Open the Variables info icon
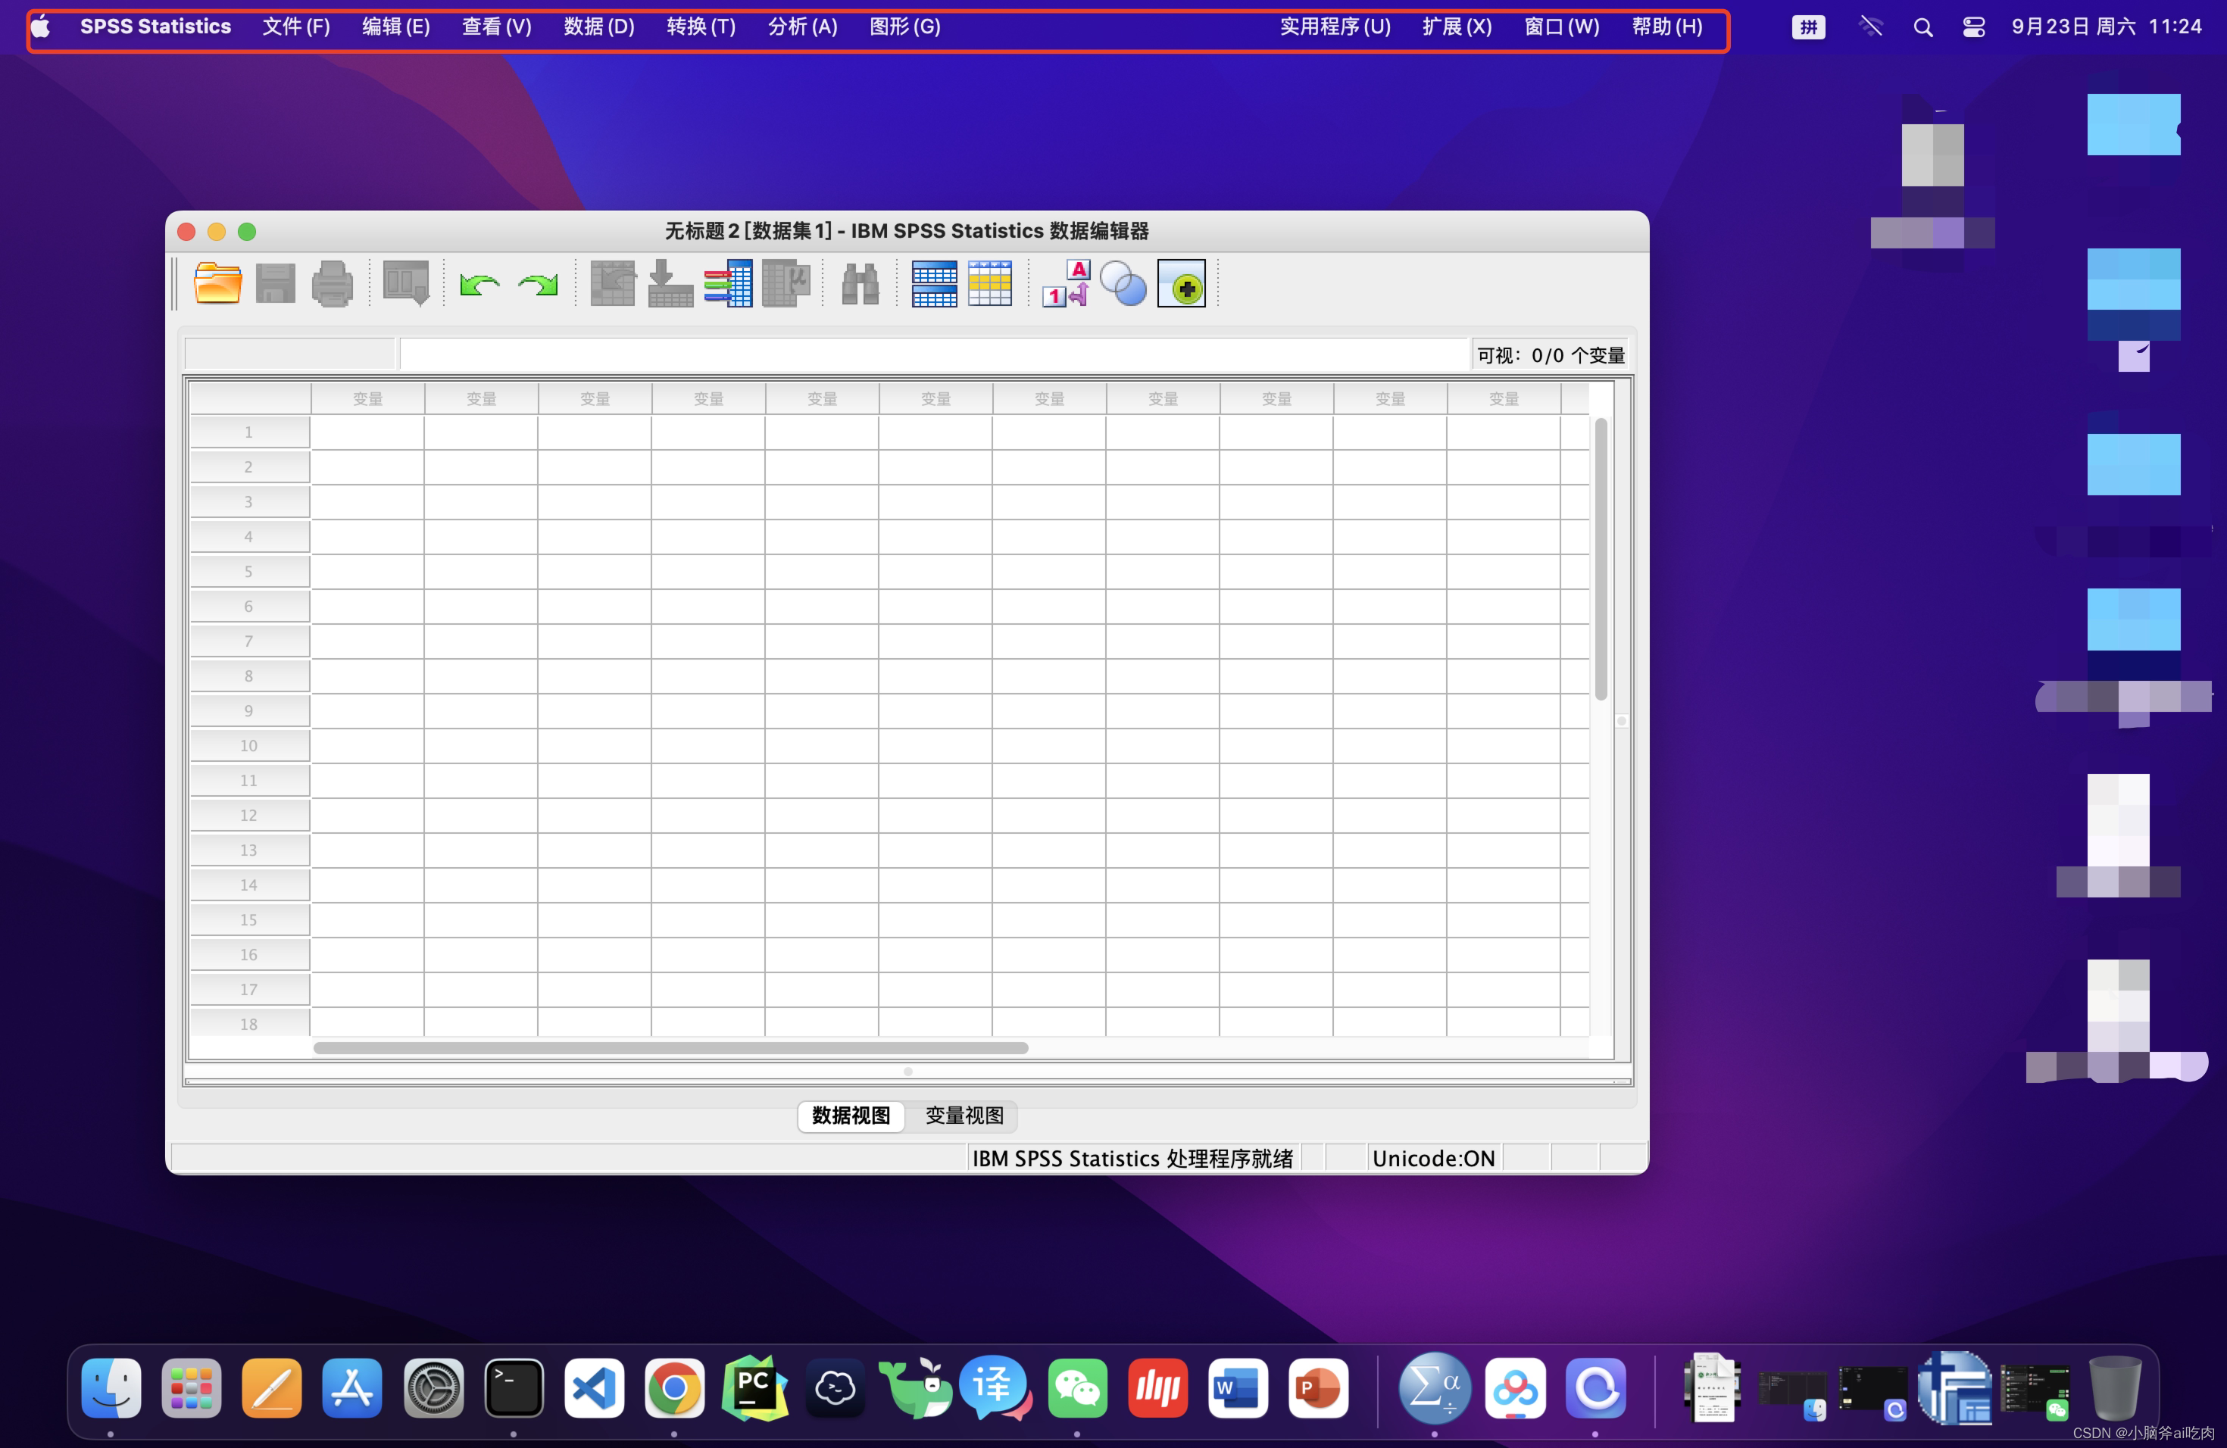This screenshot has height=1448, width=2227. 728,283
